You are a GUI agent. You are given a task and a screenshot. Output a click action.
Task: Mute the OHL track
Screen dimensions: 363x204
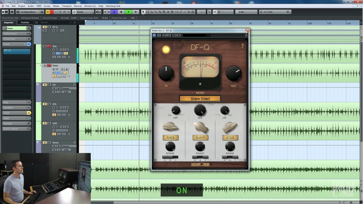click(x=45, y=104)
